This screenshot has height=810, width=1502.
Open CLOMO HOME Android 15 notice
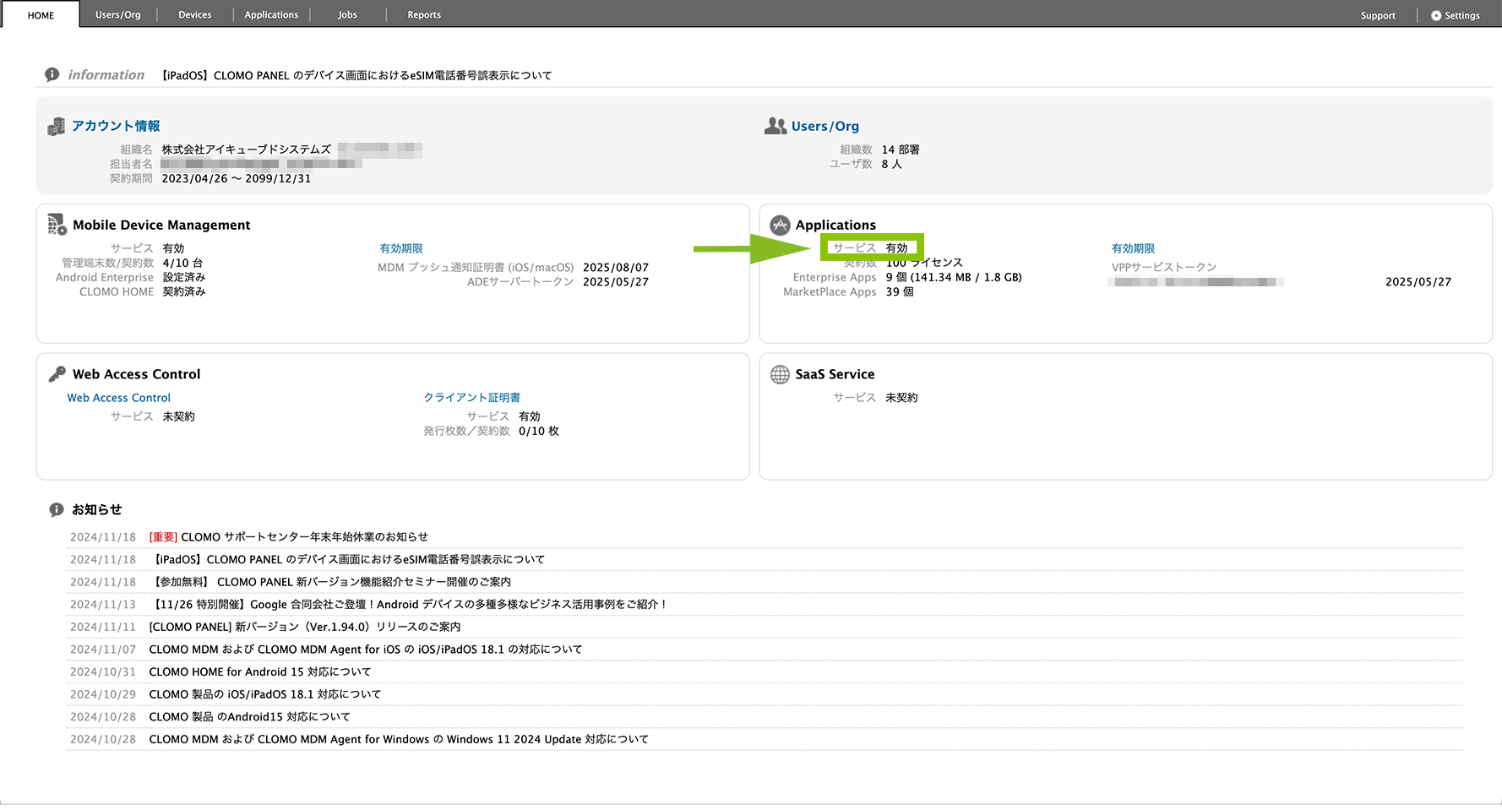point(260,671)
